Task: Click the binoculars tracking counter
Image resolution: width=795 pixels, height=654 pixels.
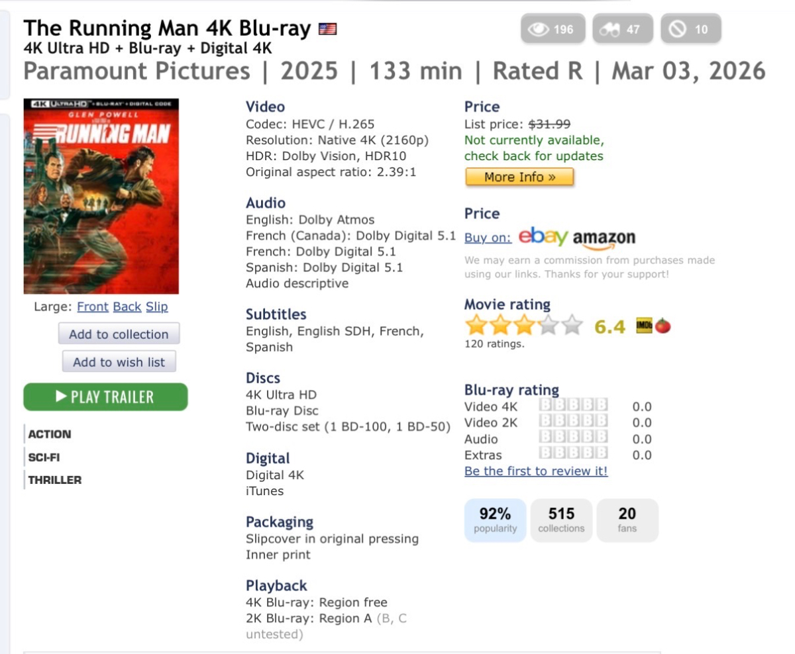Action: pyautogui.click(x=622, y=29)
